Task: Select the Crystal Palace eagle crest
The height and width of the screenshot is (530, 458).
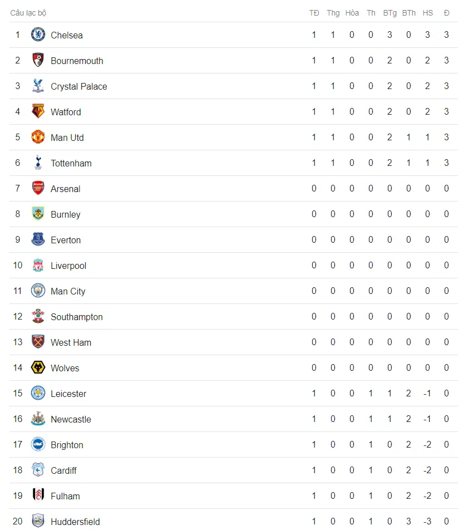Action: click(x=38, y=86)
